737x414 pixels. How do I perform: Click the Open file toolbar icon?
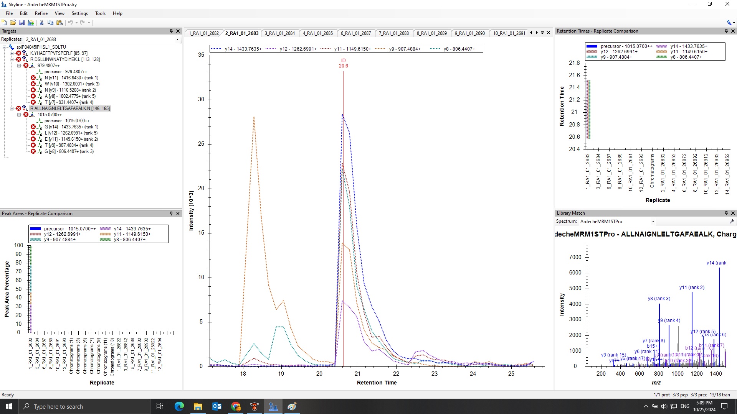(13, 23)
